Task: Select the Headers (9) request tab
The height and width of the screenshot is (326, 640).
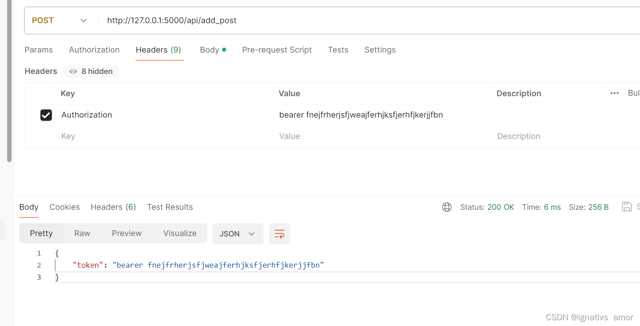Action: click(158, 50)
